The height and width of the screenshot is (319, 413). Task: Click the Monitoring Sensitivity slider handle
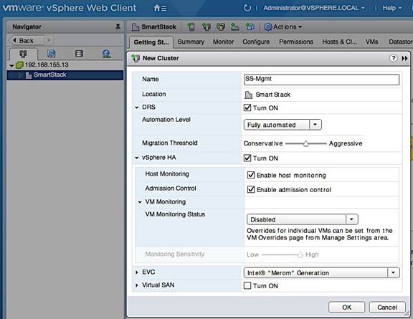[x=300, y=254]
